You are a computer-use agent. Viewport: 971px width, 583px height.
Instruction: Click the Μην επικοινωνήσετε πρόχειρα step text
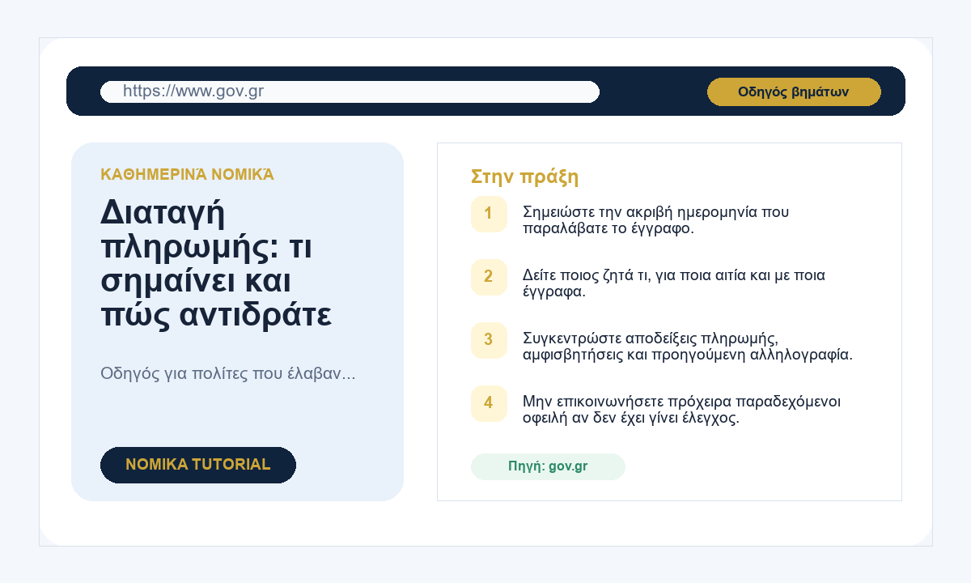[682, 410]
